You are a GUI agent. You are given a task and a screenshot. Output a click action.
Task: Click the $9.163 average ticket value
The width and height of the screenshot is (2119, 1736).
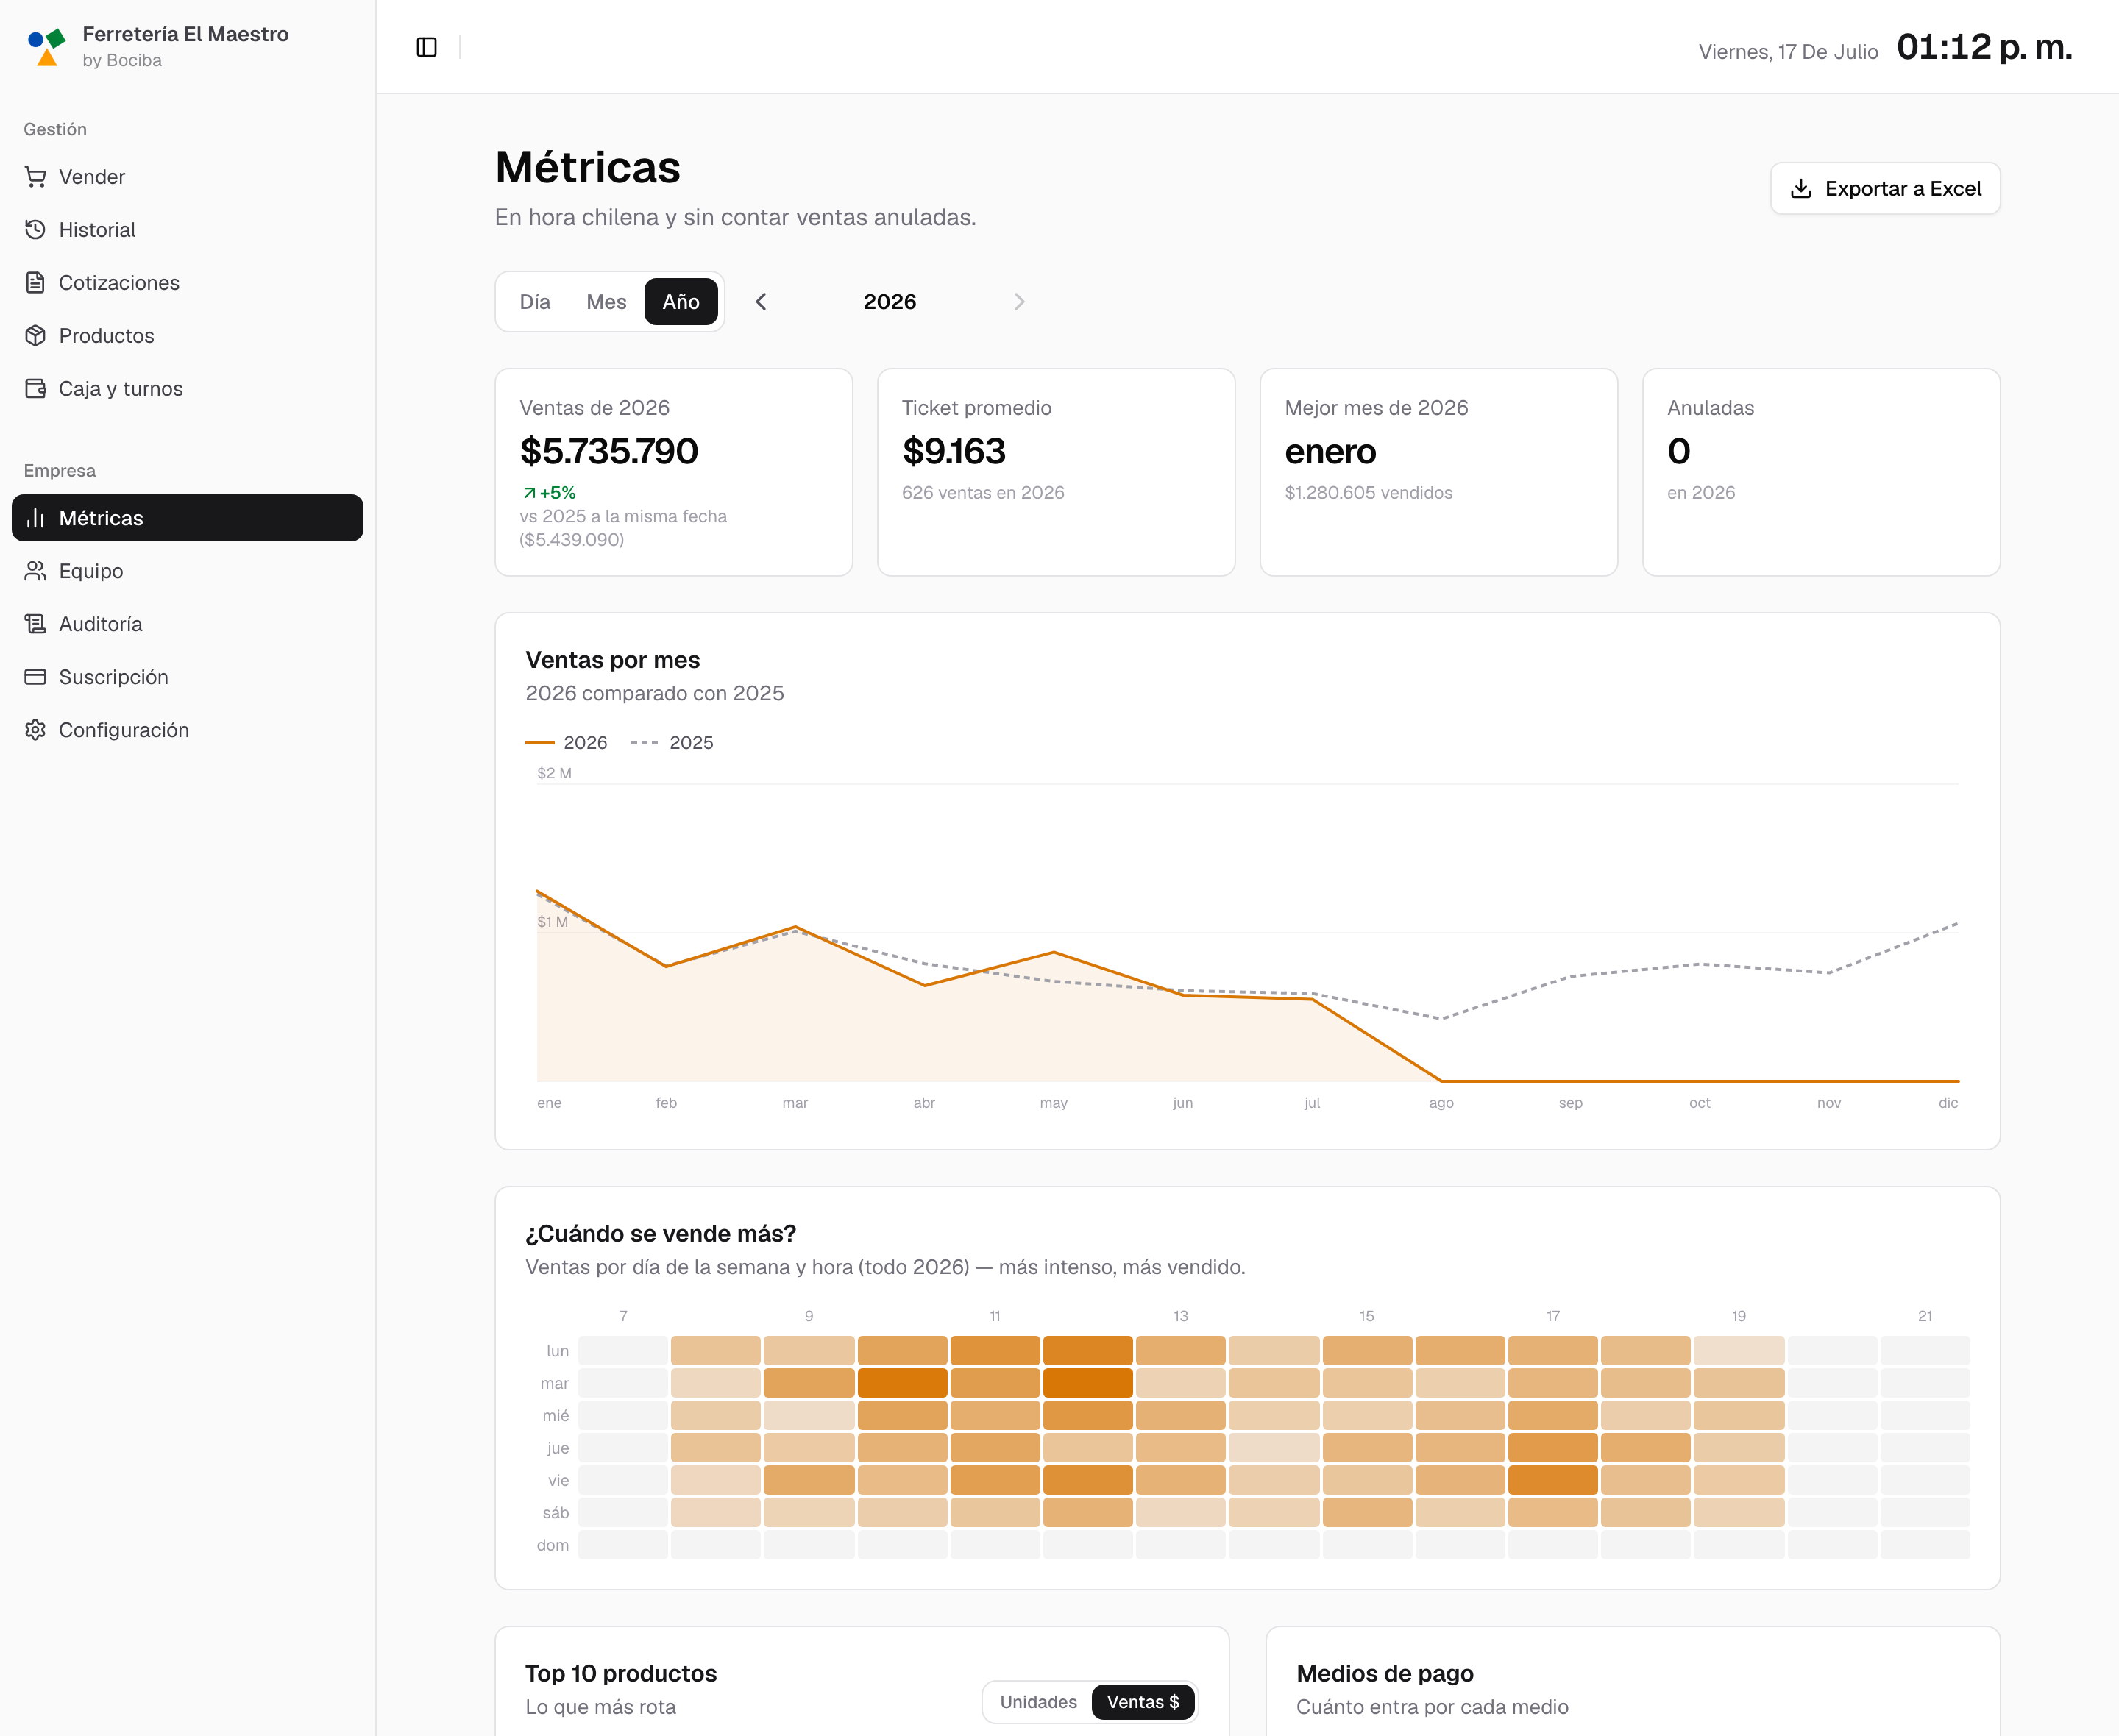pyautogui.click(x=954, y=452)
